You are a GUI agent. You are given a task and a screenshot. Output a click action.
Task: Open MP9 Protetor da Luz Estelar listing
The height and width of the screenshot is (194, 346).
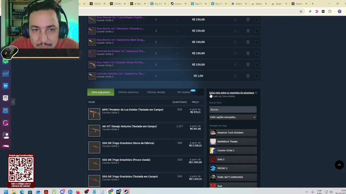point(132,110)
